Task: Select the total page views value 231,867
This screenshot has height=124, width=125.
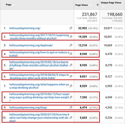Action: tap(89, 14)
